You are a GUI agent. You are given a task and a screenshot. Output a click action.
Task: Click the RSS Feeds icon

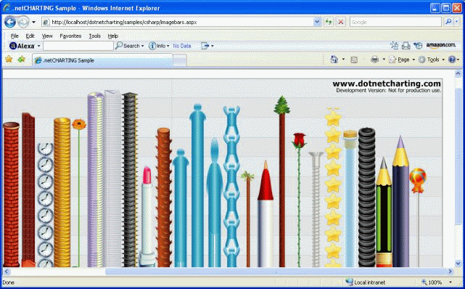coord(354,60)
